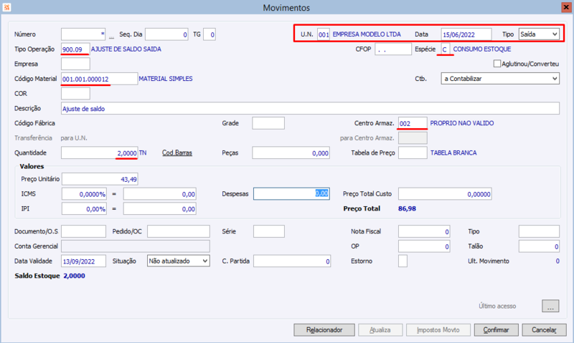Click the CONSUMO ESTOQUE text

click(482, 49)
